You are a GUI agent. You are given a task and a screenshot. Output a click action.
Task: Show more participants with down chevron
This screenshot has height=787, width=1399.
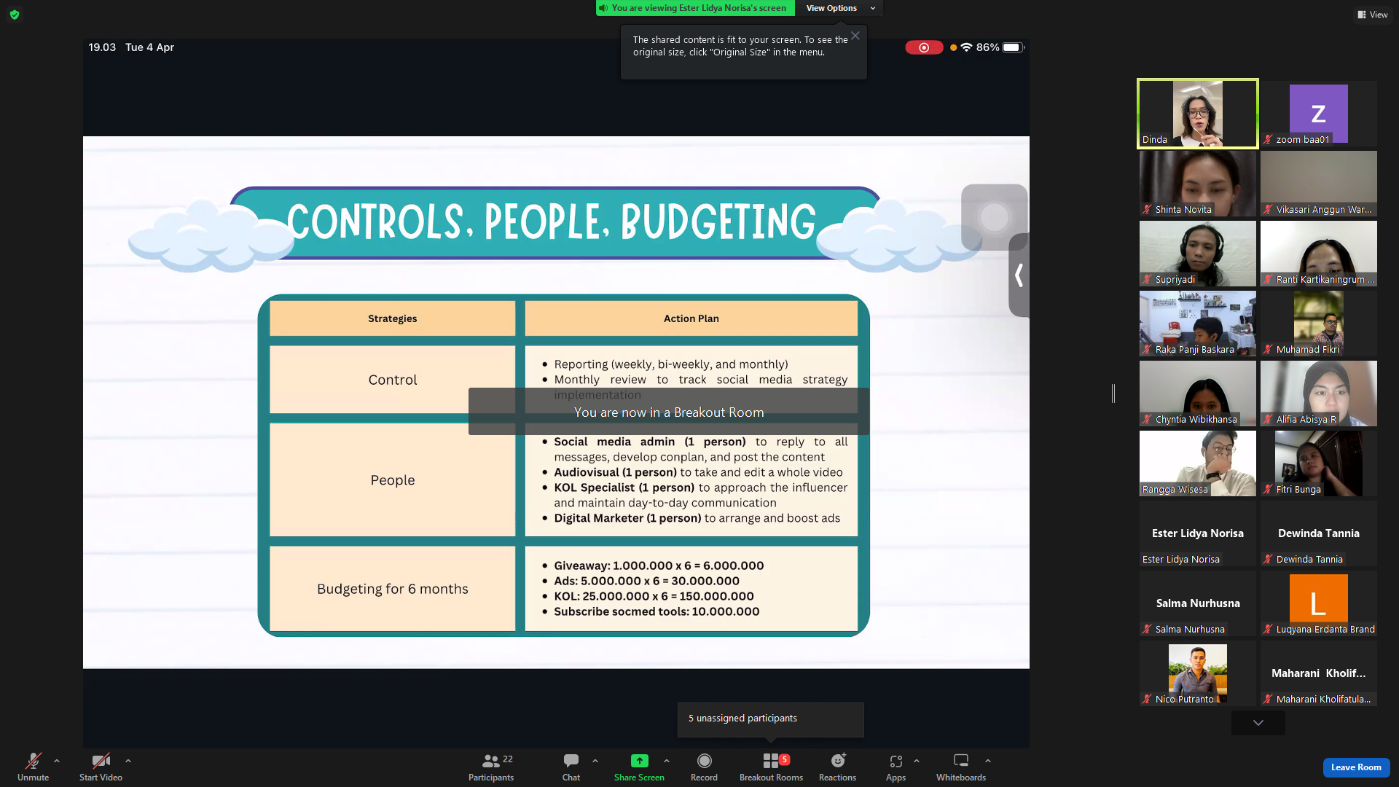tap(1258, 723)
